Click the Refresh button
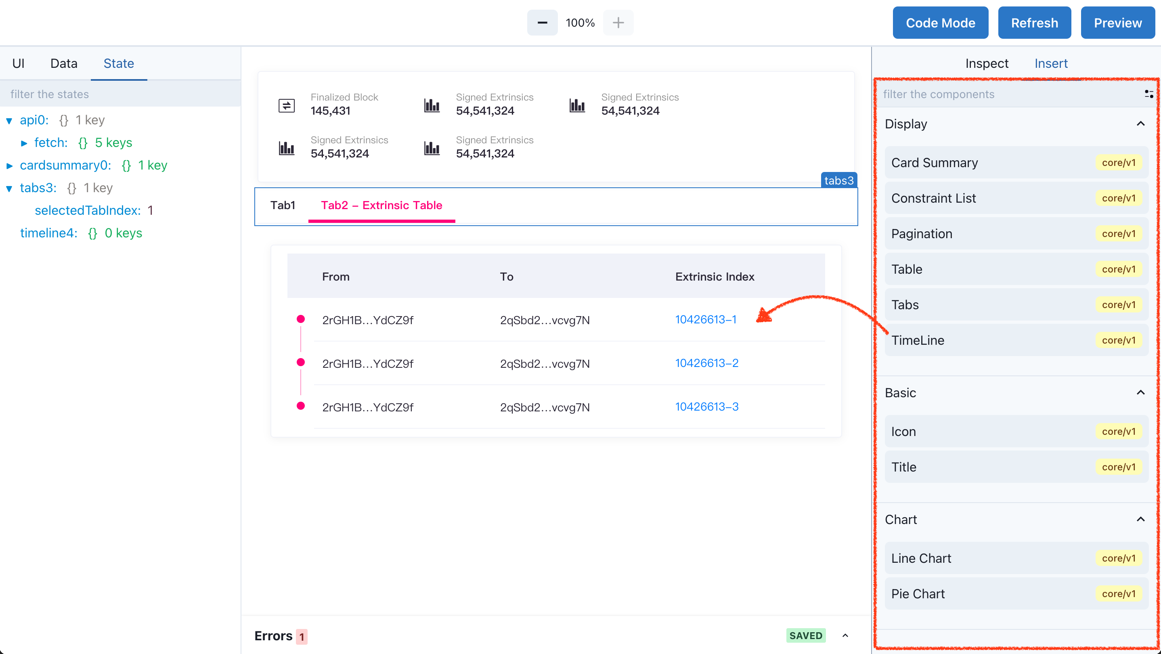1161x654 pixels. (1034, 23)
